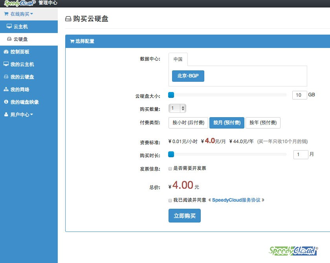Click the user icon beside 用户中心

coord(6,114)
